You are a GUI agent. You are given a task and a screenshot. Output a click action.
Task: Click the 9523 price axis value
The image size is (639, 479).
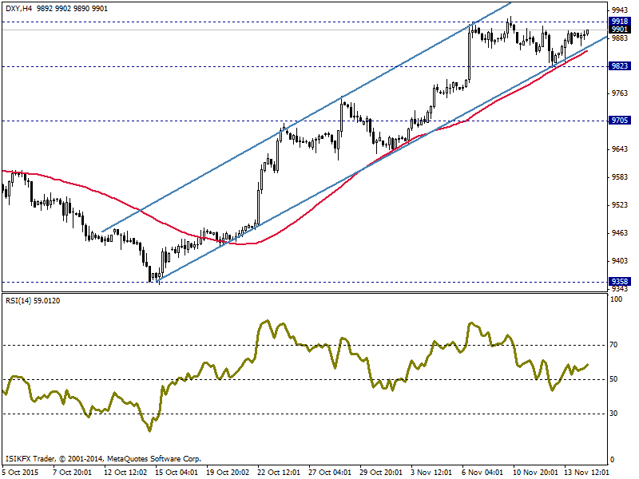pos(620,205)
